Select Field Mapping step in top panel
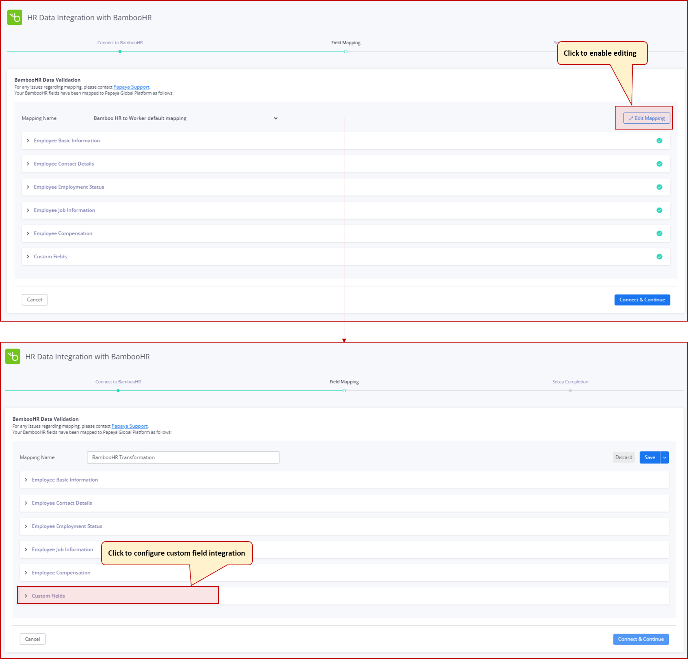This screenshot has height=659, width=688. point(346,43)
